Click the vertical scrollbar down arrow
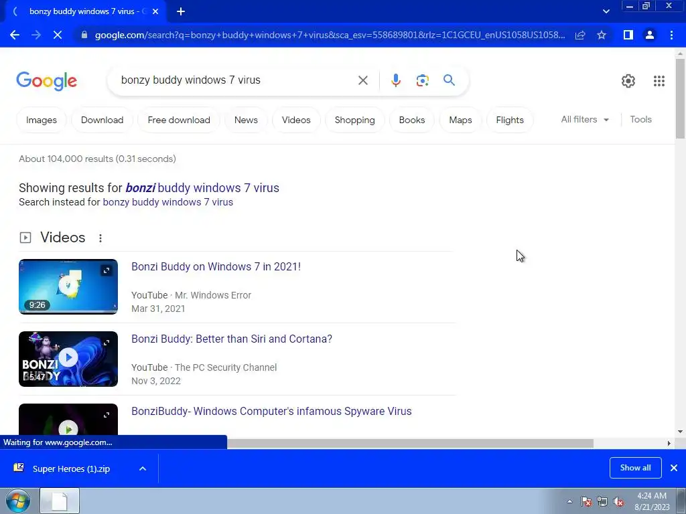The image size is (686, 514). (680, 432)
